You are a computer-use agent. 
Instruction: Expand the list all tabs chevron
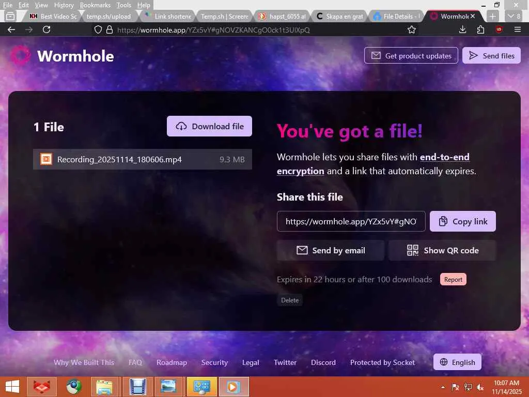pyautogui.click(x=514, y=16)
